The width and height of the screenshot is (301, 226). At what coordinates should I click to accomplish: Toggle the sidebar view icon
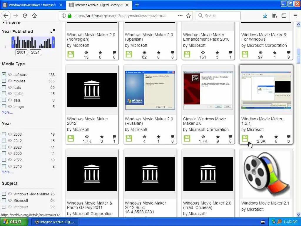point(284,16)
